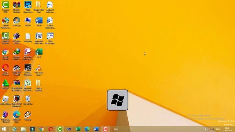Open the Winamp lightning-bolt desktop shortcut
Viewport: 235px width, 132px height.
pyautogui.click(x=28, y=116)
